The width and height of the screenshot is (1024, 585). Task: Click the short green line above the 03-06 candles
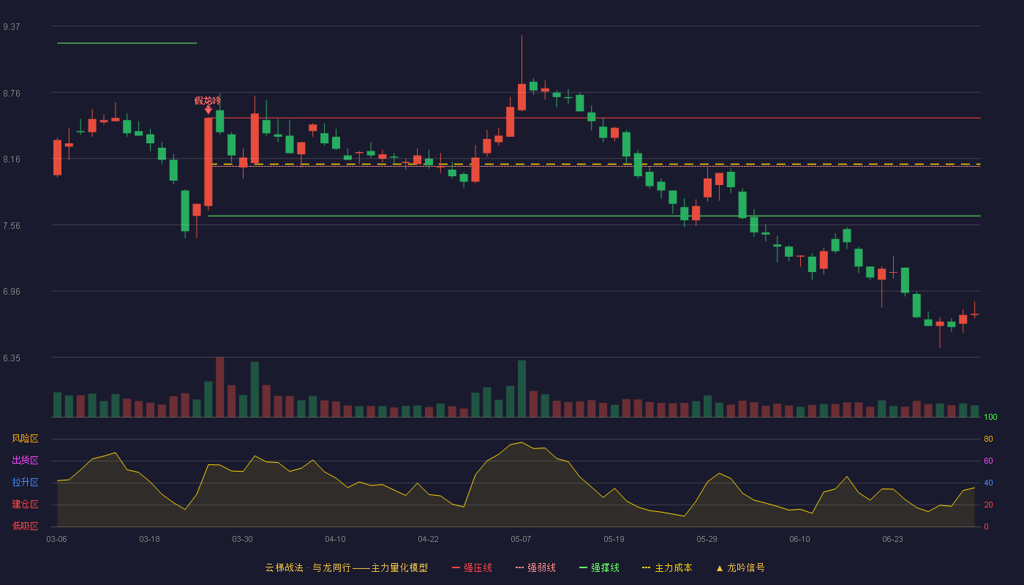(127, 43)
